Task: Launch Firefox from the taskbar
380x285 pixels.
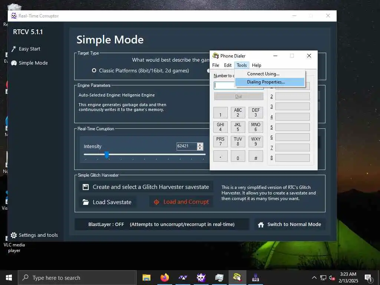Action: [x=164, y=278]
